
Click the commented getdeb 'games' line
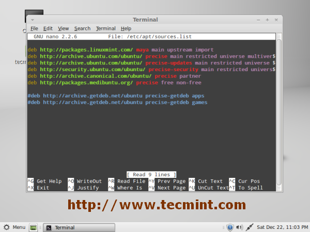pos(117,103)
